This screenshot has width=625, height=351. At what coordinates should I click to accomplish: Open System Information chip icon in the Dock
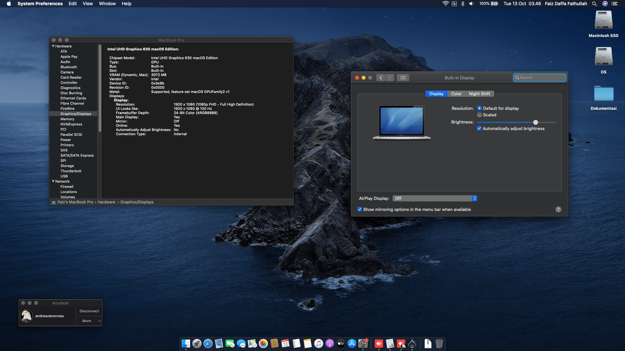pos(412,344)
